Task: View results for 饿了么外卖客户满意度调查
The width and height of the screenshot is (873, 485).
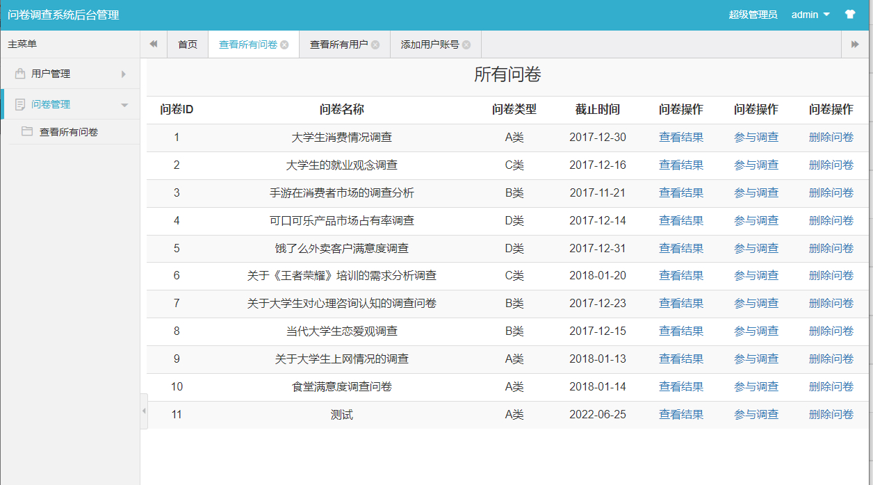Action: [x=681, y=249]
